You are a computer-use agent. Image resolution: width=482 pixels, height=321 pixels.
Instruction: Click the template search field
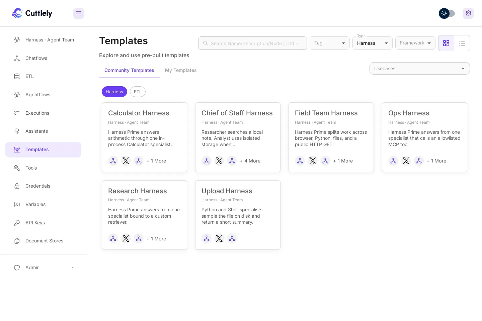tap(252, 43)
